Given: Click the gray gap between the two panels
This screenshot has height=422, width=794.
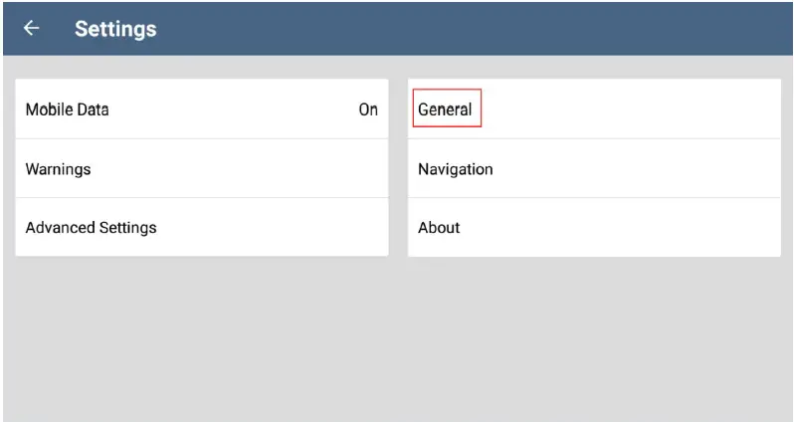Looking at the screenshot, I should pyautogui.click(x=398, y=169).
